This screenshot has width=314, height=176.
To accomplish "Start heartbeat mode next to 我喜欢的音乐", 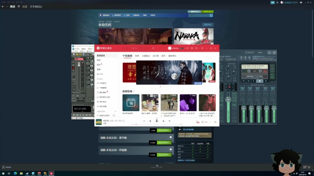I will coord(114,115).
